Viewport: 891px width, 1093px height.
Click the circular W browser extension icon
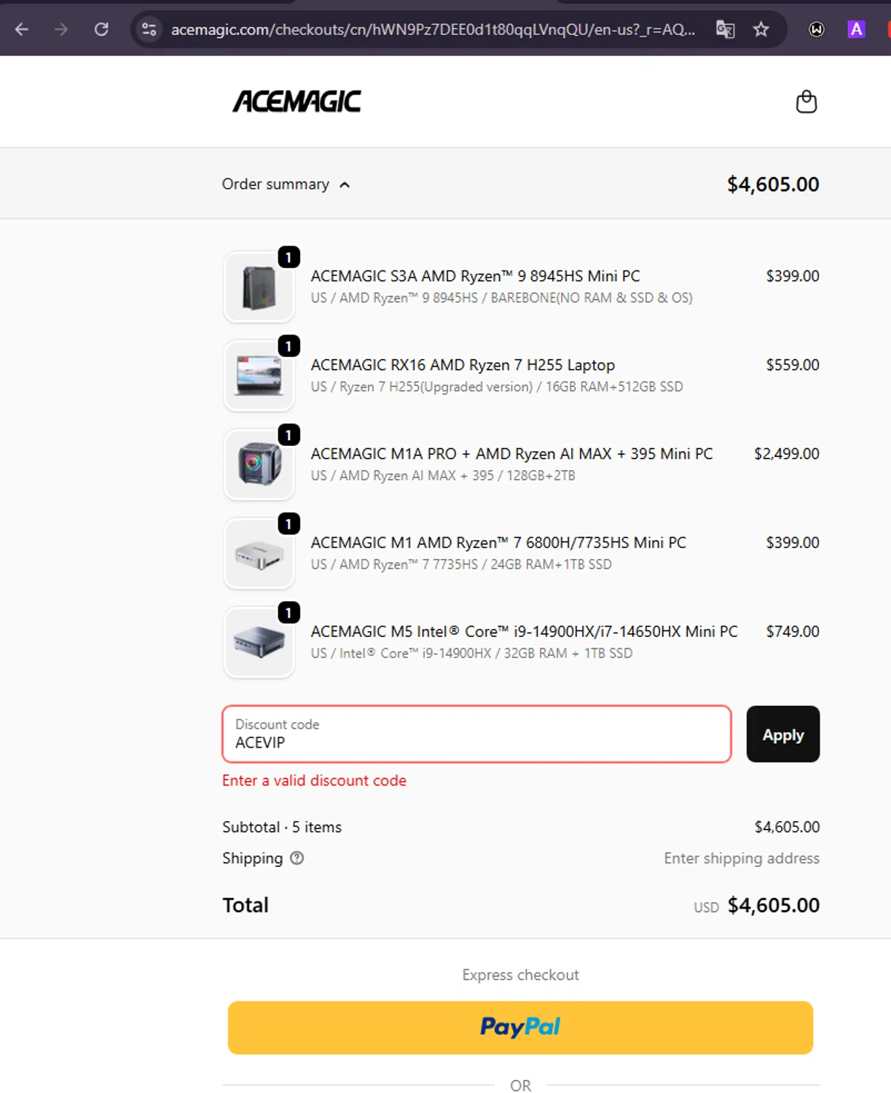[x=817, y=29]
